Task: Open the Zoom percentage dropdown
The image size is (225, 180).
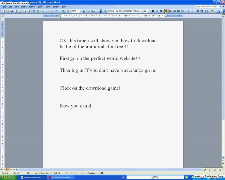Action: [x=80, y=11]
